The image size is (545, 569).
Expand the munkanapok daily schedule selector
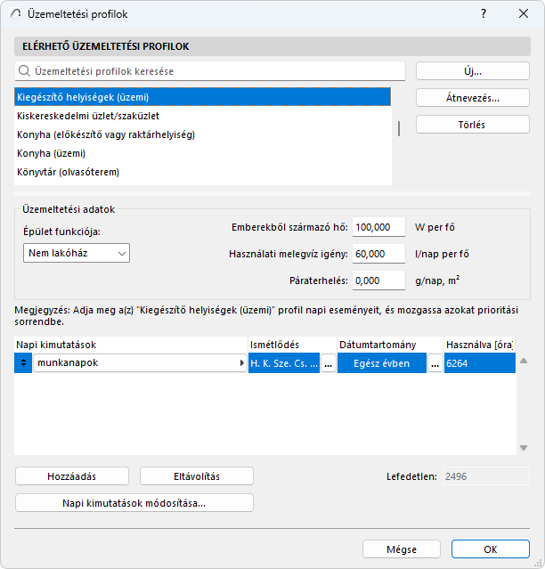(242, 363)
